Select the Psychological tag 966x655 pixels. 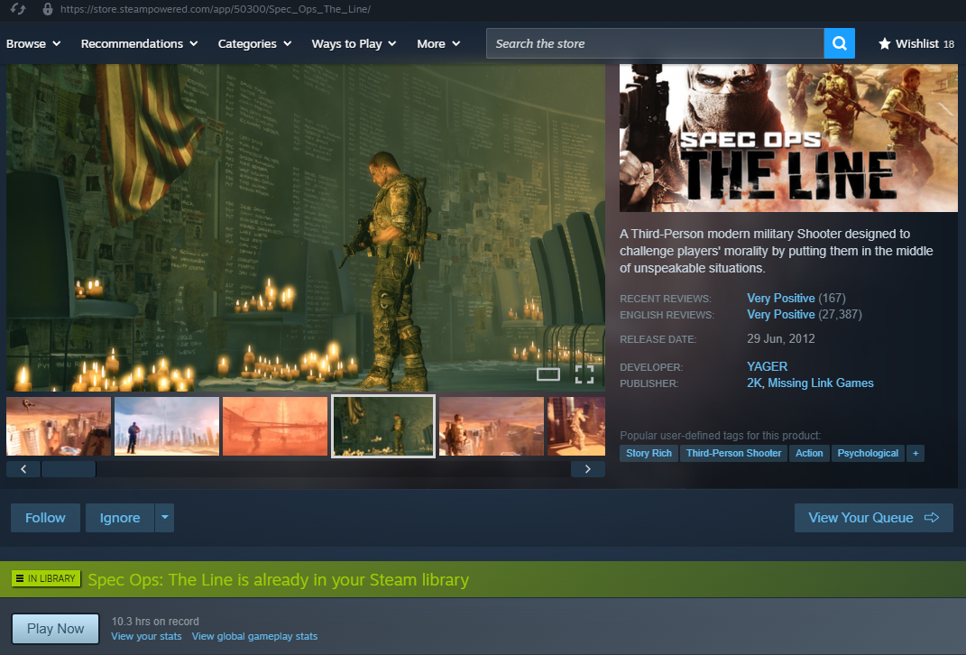click(868, 454)
